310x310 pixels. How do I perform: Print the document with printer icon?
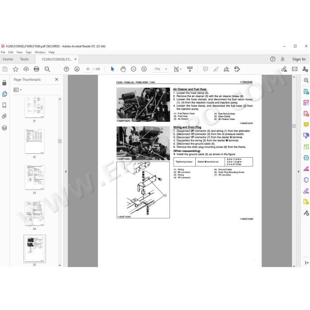click(x=36, y=69)
